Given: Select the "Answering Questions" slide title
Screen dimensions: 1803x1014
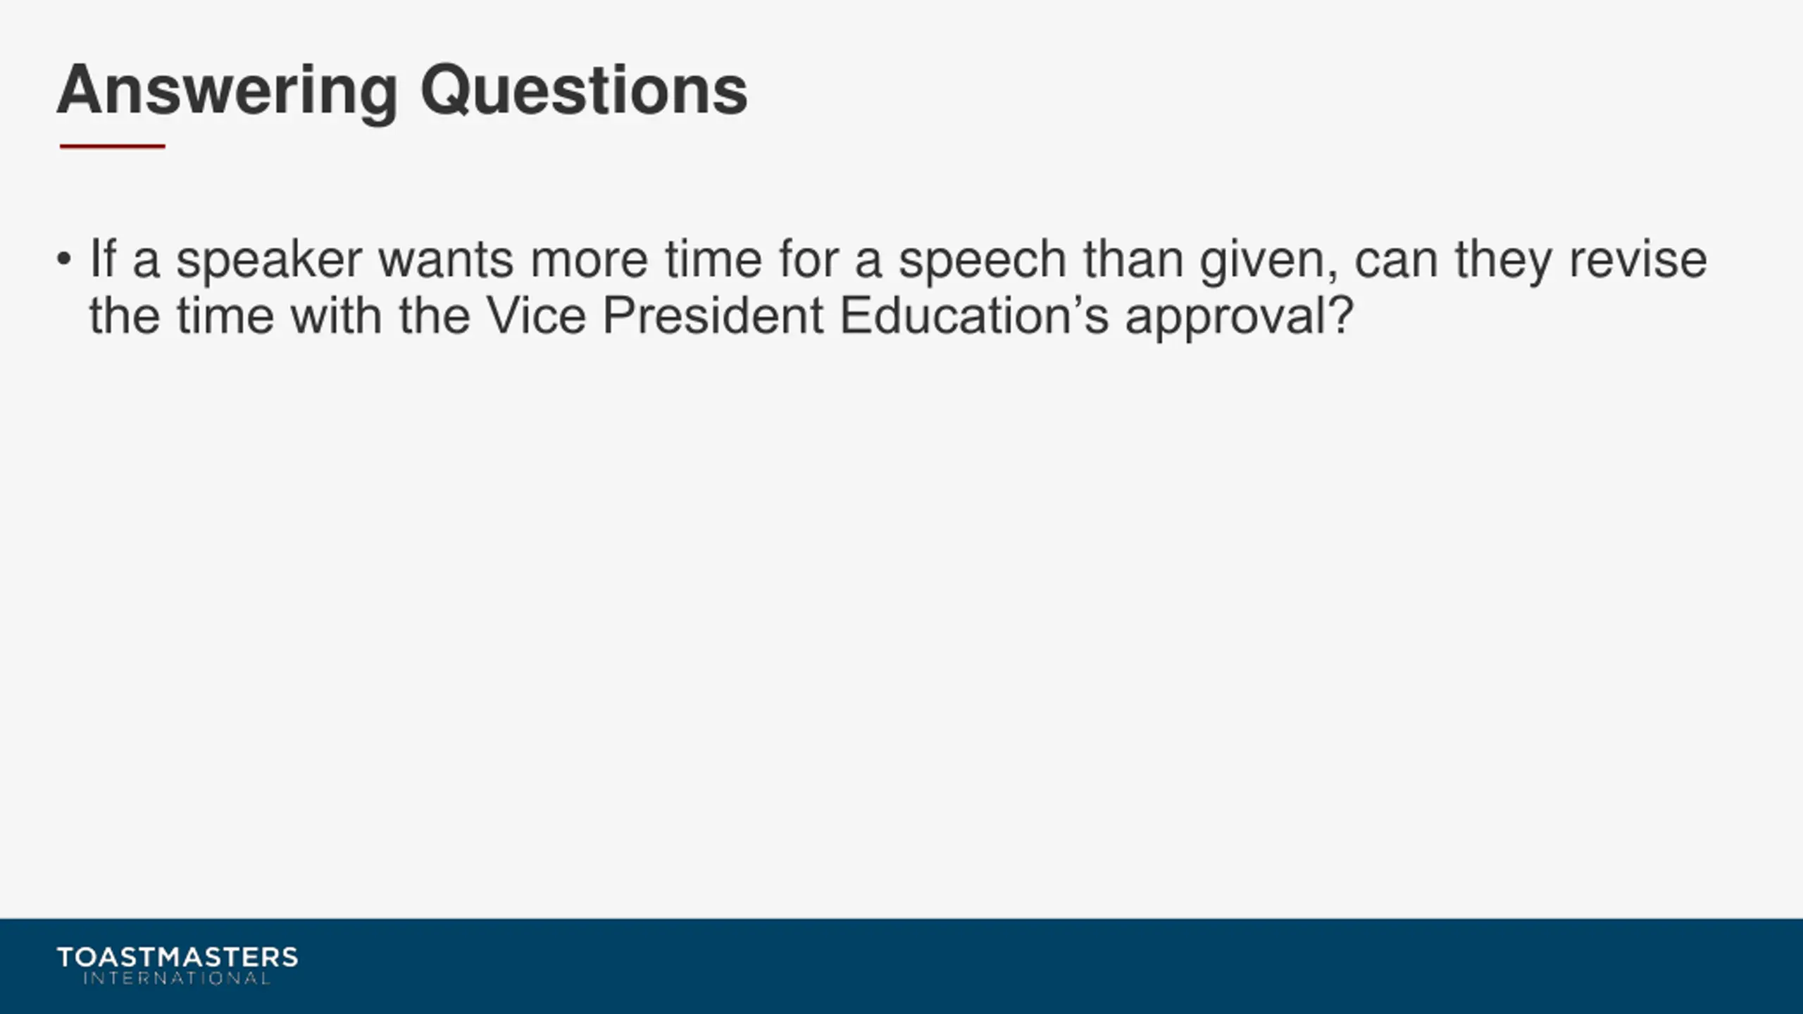Looking at the screenshot, I should [x=401, y=91].
